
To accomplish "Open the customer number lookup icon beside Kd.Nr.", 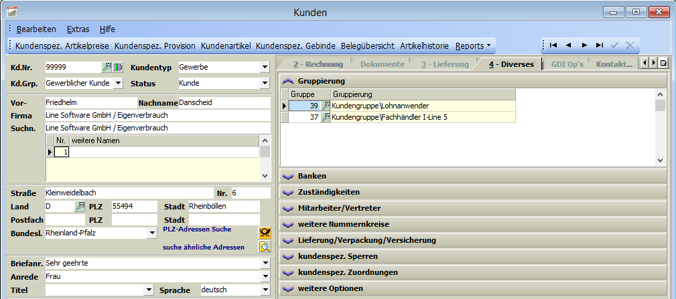I will click(107, 67).
